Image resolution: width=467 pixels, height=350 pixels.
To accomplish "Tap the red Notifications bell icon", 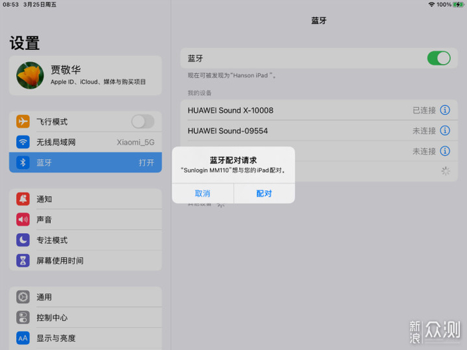I will click(23, 199).
